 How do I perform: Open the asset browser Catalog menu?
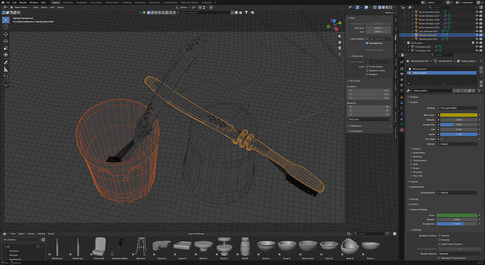(x=41, y=234)
